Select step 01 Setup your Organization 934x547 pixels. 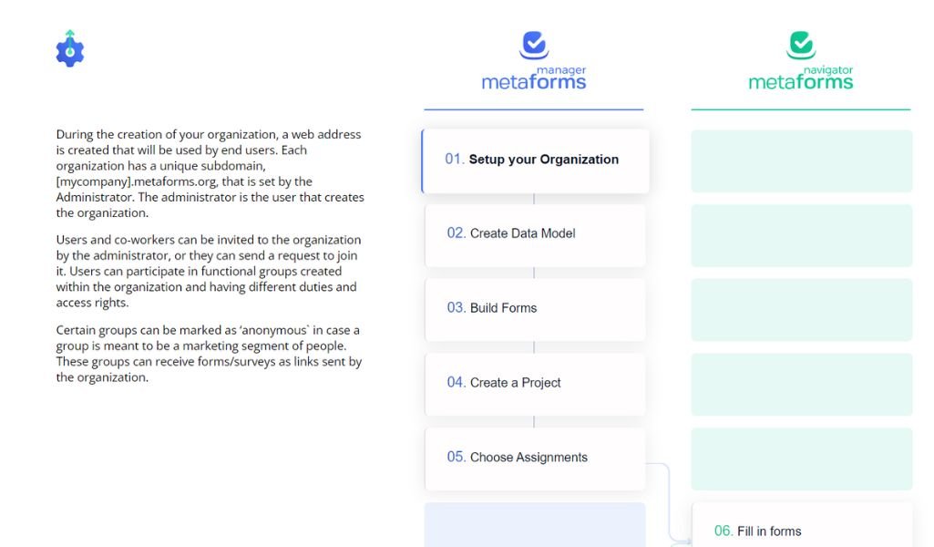535,160
